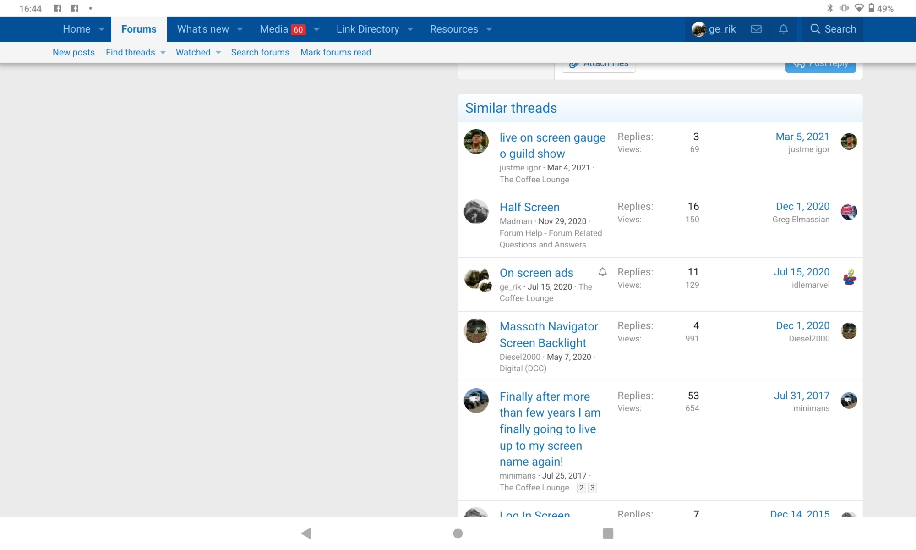Open idlemarvel last-poster name
916x550 pixels.
click(x=811, y=285)
